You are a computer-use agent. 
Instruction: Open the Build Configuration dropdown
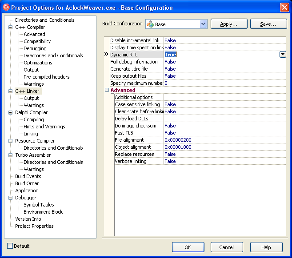click(204, 24)
